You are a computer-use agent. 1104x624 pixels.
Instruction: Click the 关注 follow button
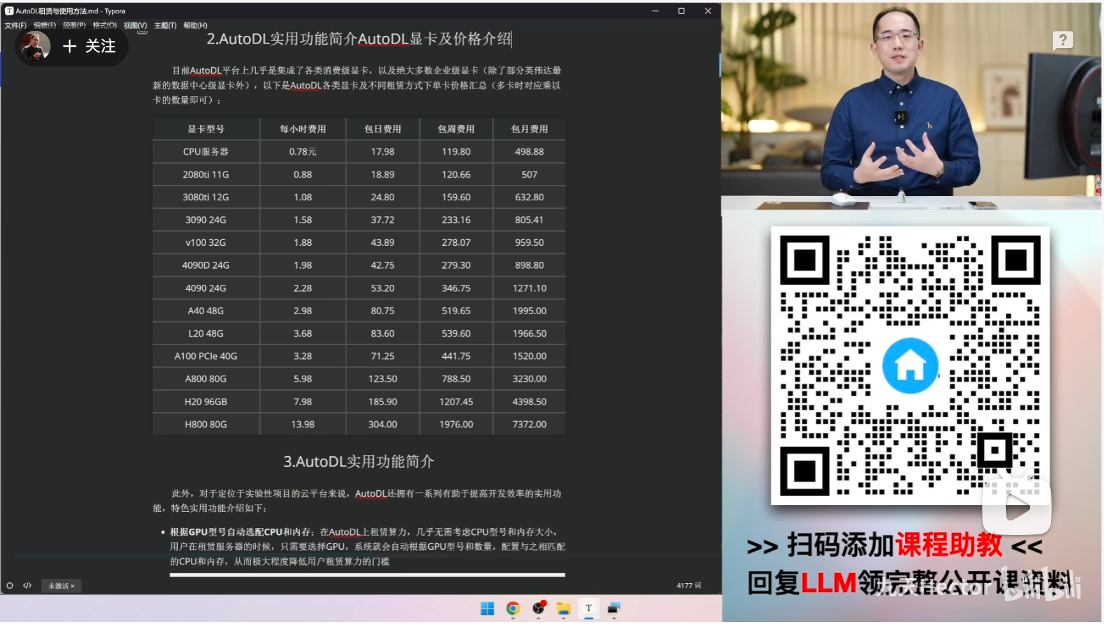[89, 46]
